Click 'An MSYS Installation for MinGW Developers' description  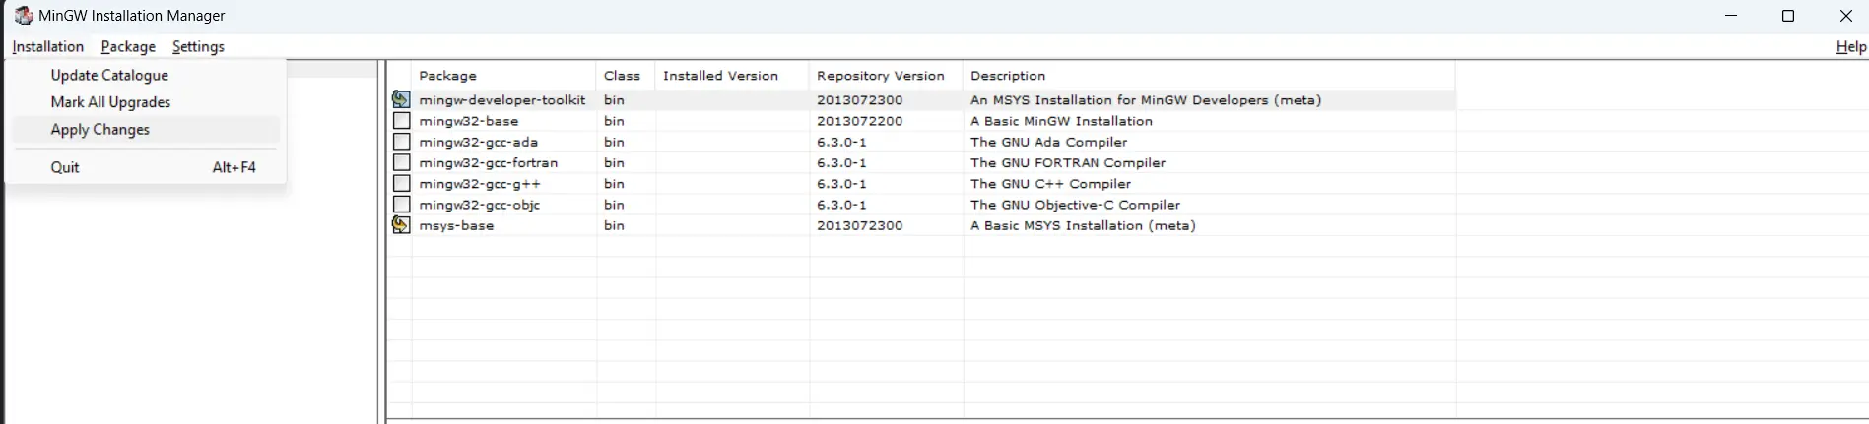click(1146, 100)
